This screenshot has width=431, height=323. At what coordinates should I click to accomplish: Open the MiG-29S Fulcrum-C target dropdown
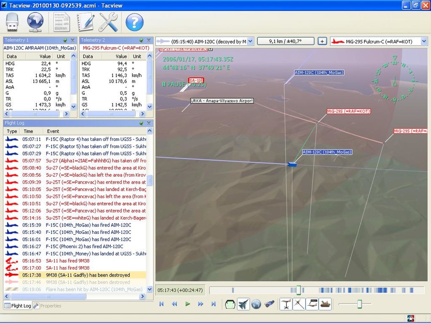[x=423, y=41]
